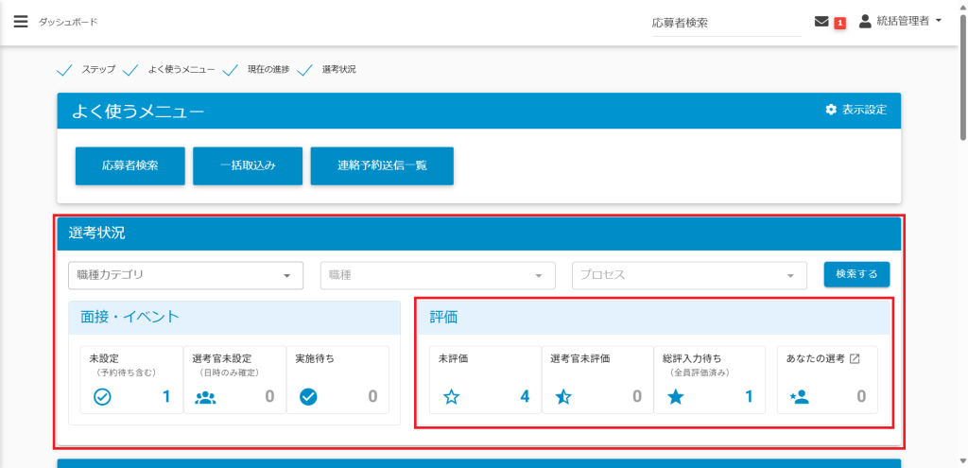968x468 pixels.
Task: Click the 実施待ち filled check icon
Action: coord(307,397)
